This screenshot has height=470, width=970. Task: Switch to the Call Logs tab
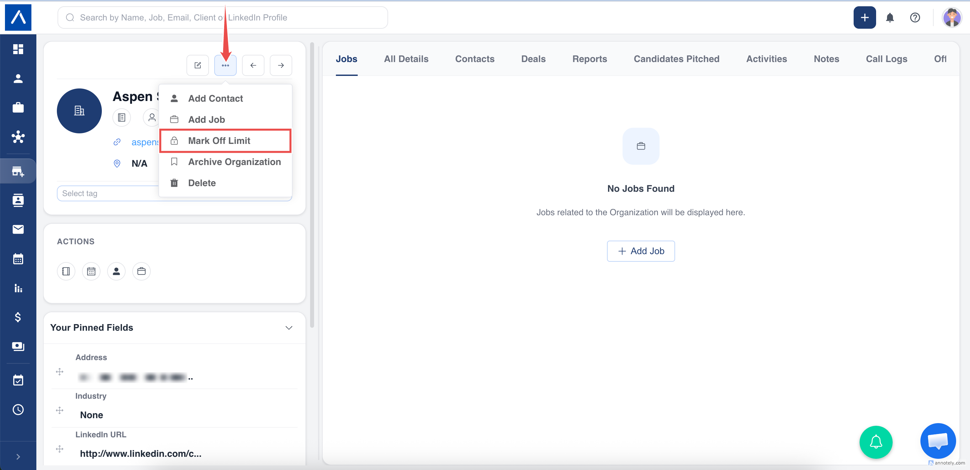886,59
